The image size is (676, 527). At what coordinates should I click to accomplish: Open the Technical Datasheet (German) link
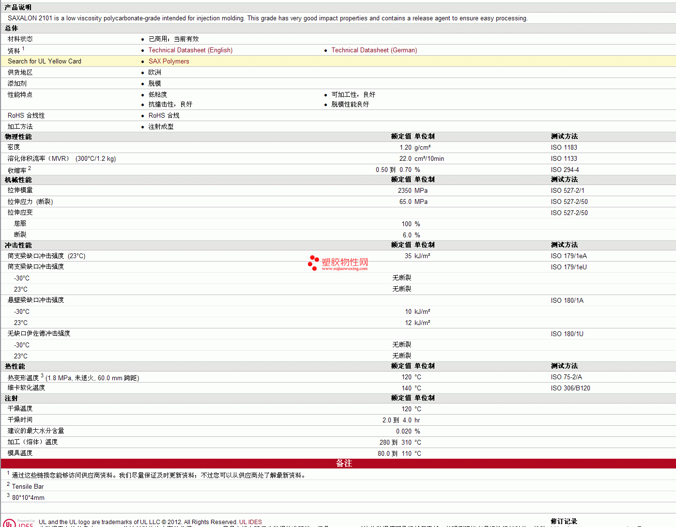[x=374, y=50]
